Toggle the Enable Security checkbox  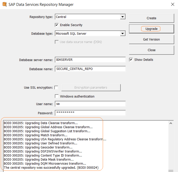pyautogui.click(x=57, y=25)
